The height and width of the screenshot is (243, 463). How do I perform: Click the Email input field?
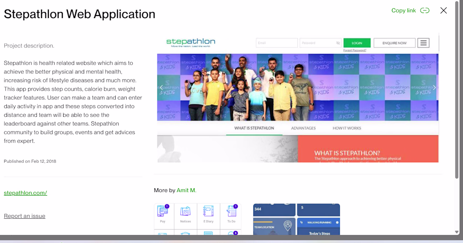[277, 43]
